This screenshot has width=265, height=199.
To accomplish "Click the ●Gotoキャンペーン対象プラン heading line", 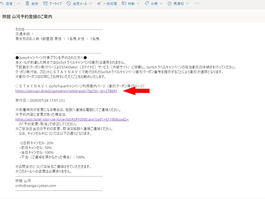I will click(x=51, y=58).
